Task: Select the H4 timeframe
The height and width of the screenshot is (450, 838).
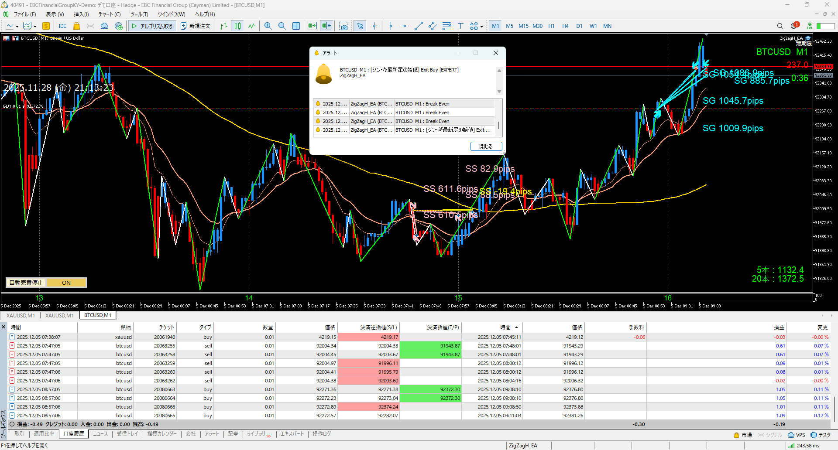Action: (x=565, y=26)
